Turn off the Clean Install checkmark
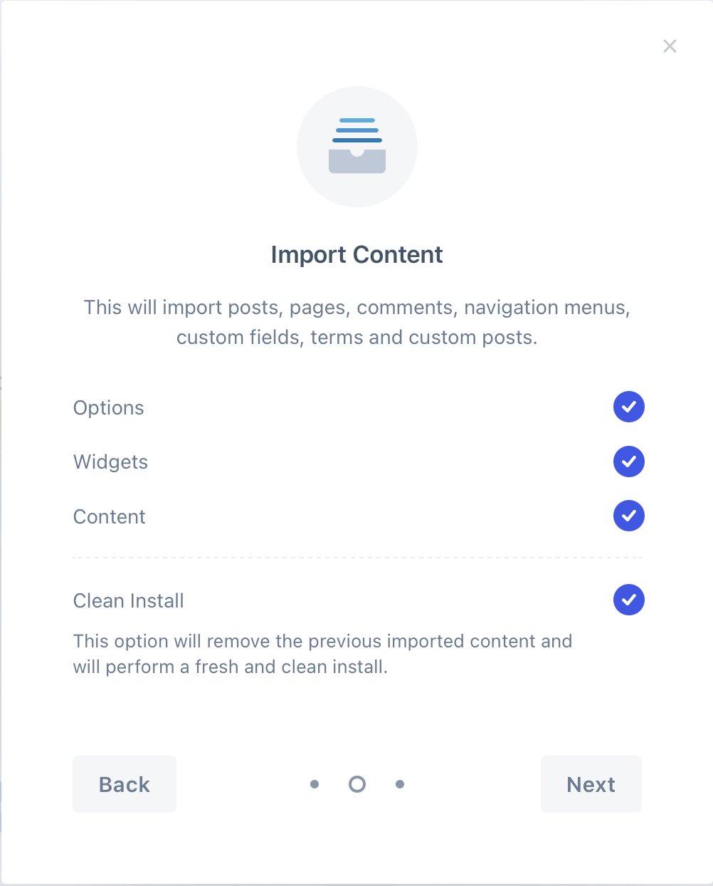 pos(629,600)
